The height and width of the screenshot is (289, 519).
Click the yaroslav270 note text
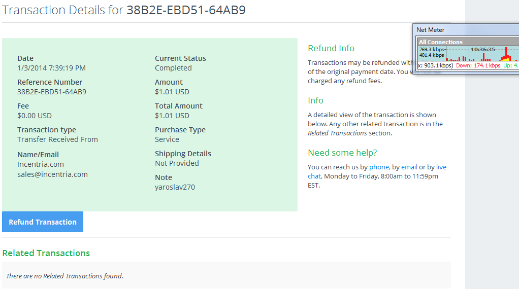click(175, 187)
